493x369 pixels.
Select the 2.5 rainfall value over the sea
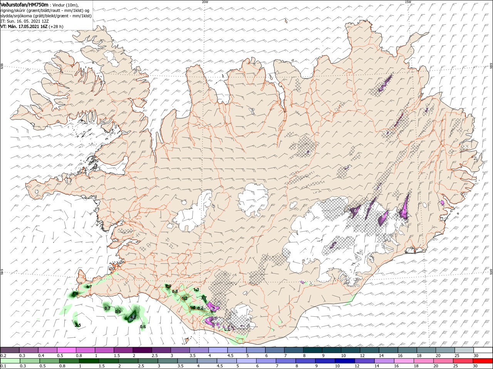pyautogui.click(x=78, y=326)
